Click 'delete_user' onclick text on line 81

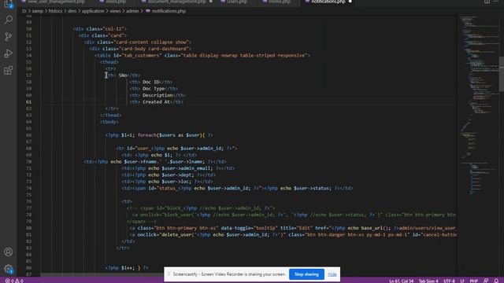coord(176,234)
